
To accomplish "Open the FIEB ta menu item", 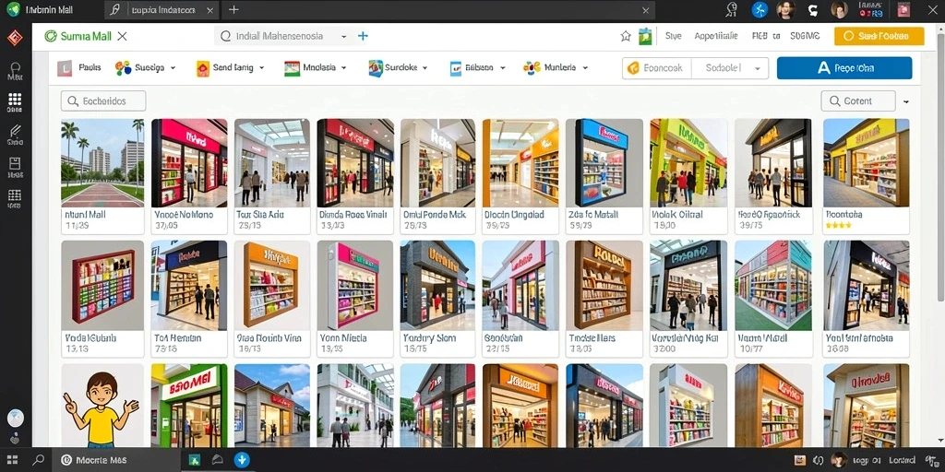I will tap(765, 36).
